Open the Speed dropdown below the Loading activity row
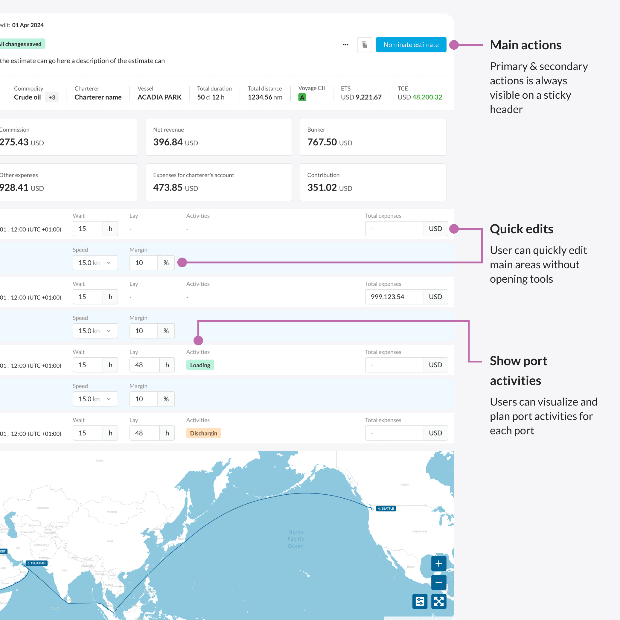 tap(95, 399)
